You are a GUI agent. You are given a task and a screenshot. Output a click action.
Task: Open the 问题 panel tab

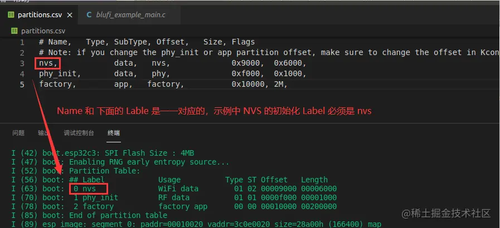point(18,133)
